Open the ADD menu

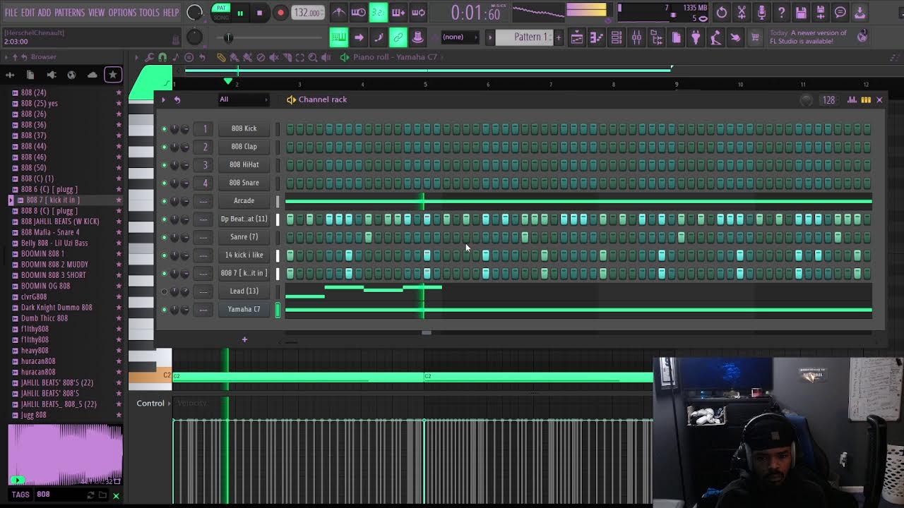click(x=44, y=13)
